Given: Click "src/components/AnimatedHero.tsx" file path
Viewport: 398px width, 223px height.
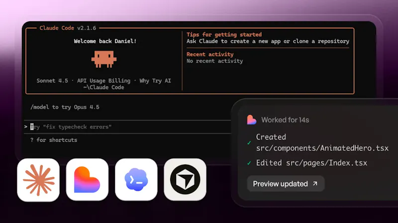Looking at the screenshot, I should pyautogui.click(x=322, y=148).
